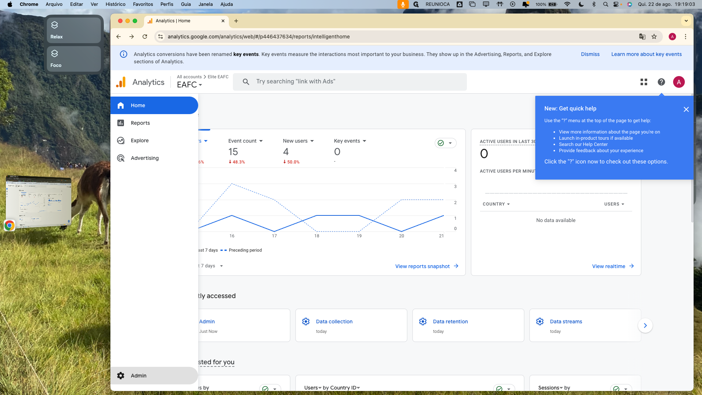Open the account avatar in Analytics header

pos(679,82)
